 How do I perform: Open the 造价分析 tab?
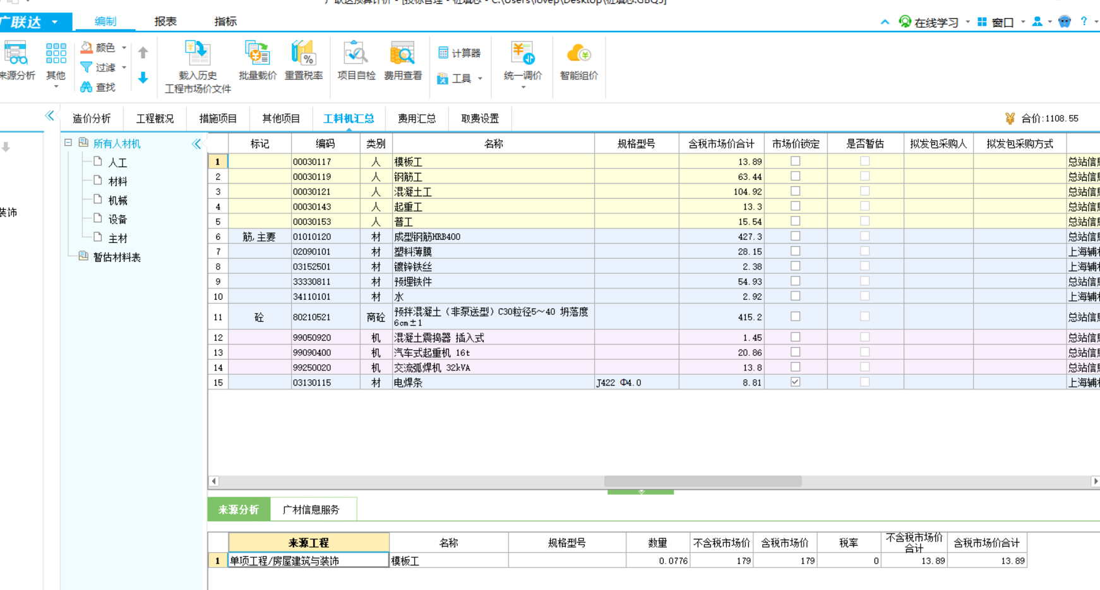point(92,119)
